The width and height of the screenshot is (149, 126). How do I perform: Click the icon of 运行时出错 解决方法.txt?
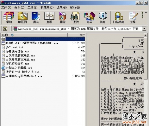point(3,72)
